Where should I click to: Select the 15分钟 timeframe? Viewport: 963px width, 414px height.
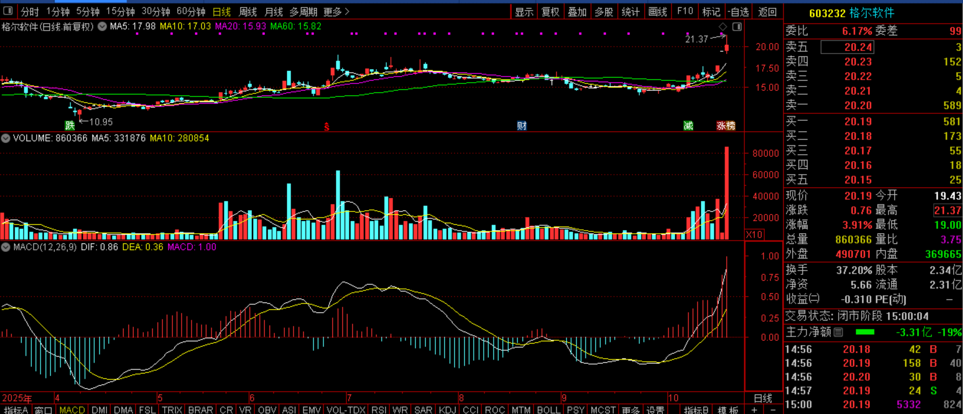pyautogui.click(x=121, y=11)
